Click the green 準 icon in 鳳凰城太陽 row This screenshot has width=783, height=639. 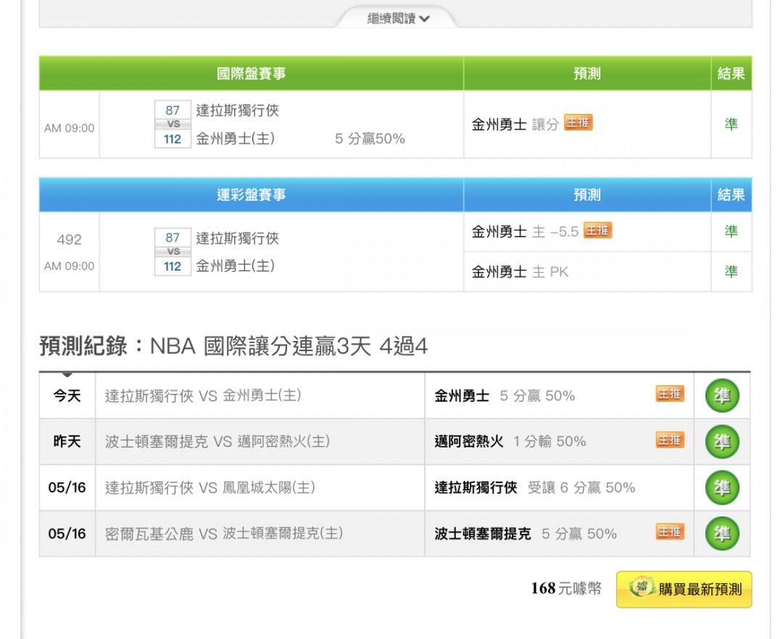[x=722, y=487]
